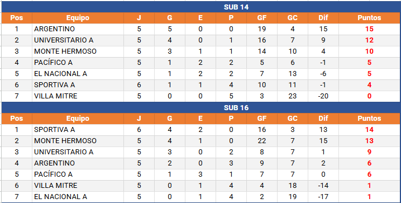Select the -20 goal difference cell
The height and width of the screenshot is (203, 401).
coord(323,96)
